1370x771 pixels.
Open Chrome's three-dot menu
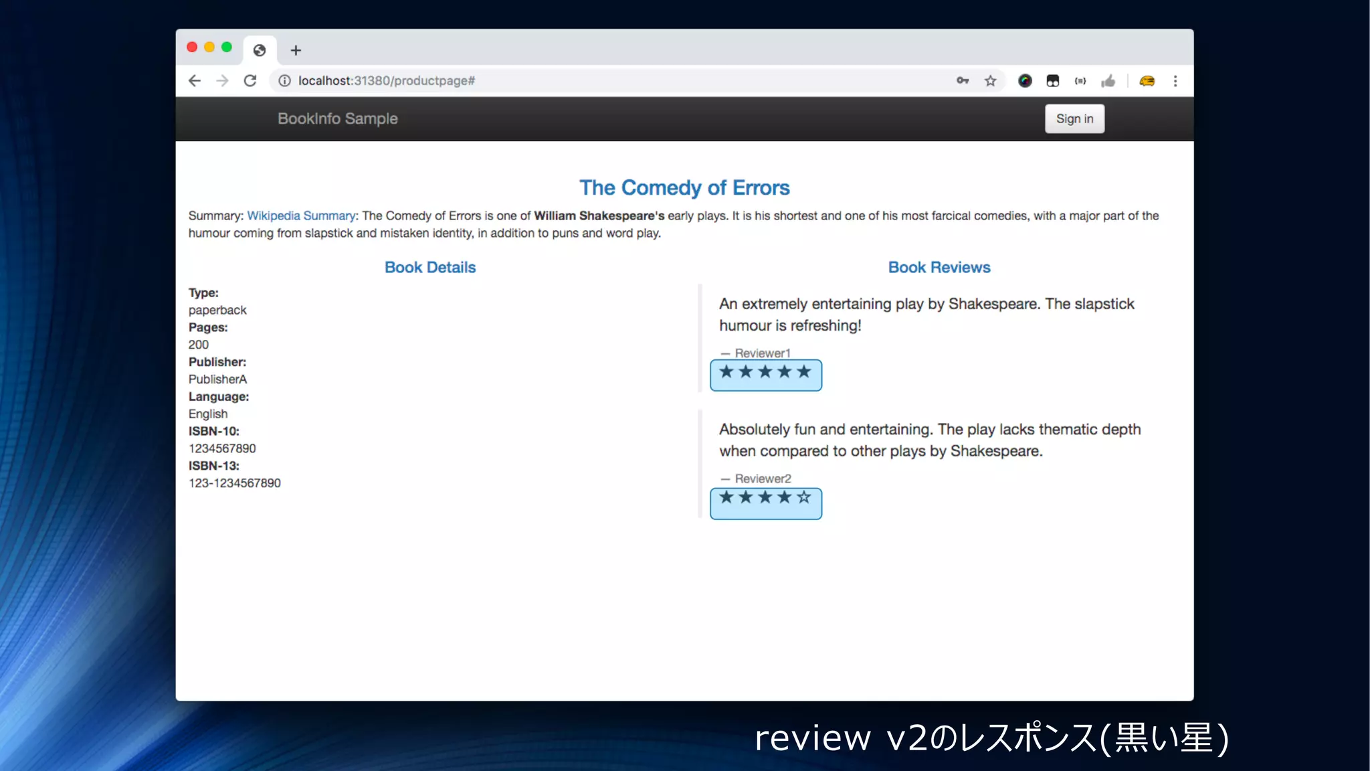click(1175, 81)
